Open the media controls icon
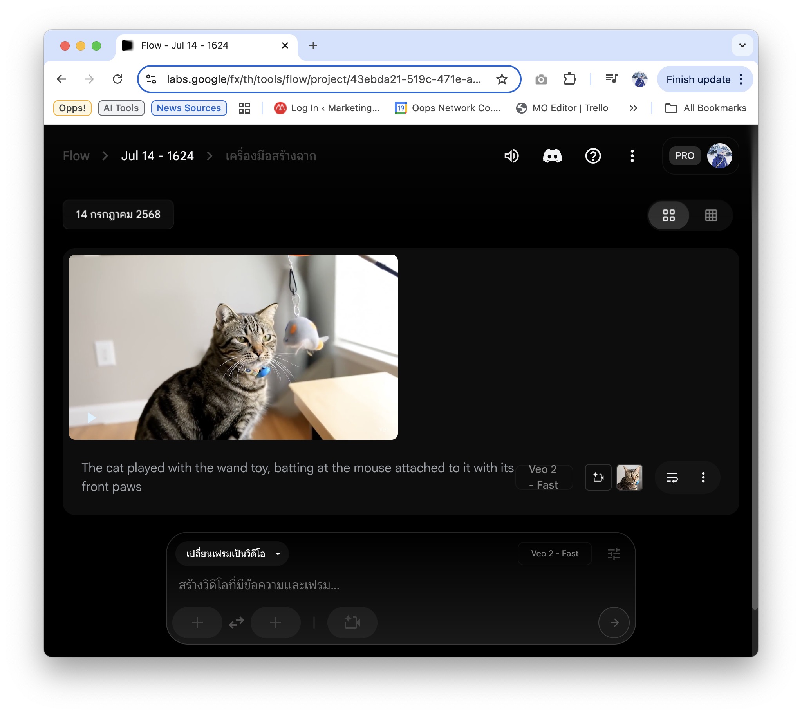802x715 pixels. (611, 79)
